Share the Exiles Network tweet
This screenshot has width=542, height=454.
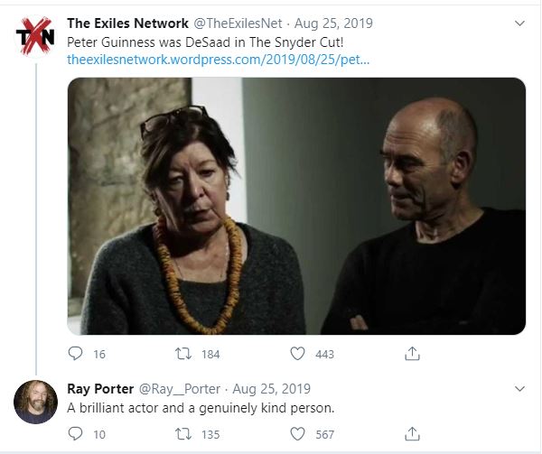[x=411, y=354]
